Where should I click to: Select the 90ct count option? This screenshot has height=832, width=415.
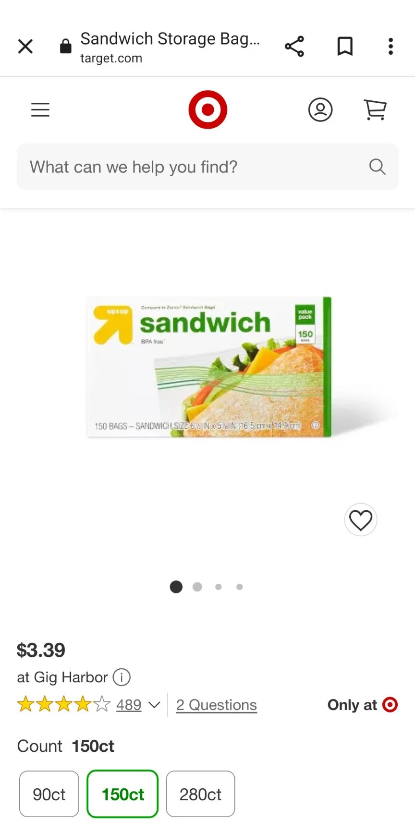(49, 794)
